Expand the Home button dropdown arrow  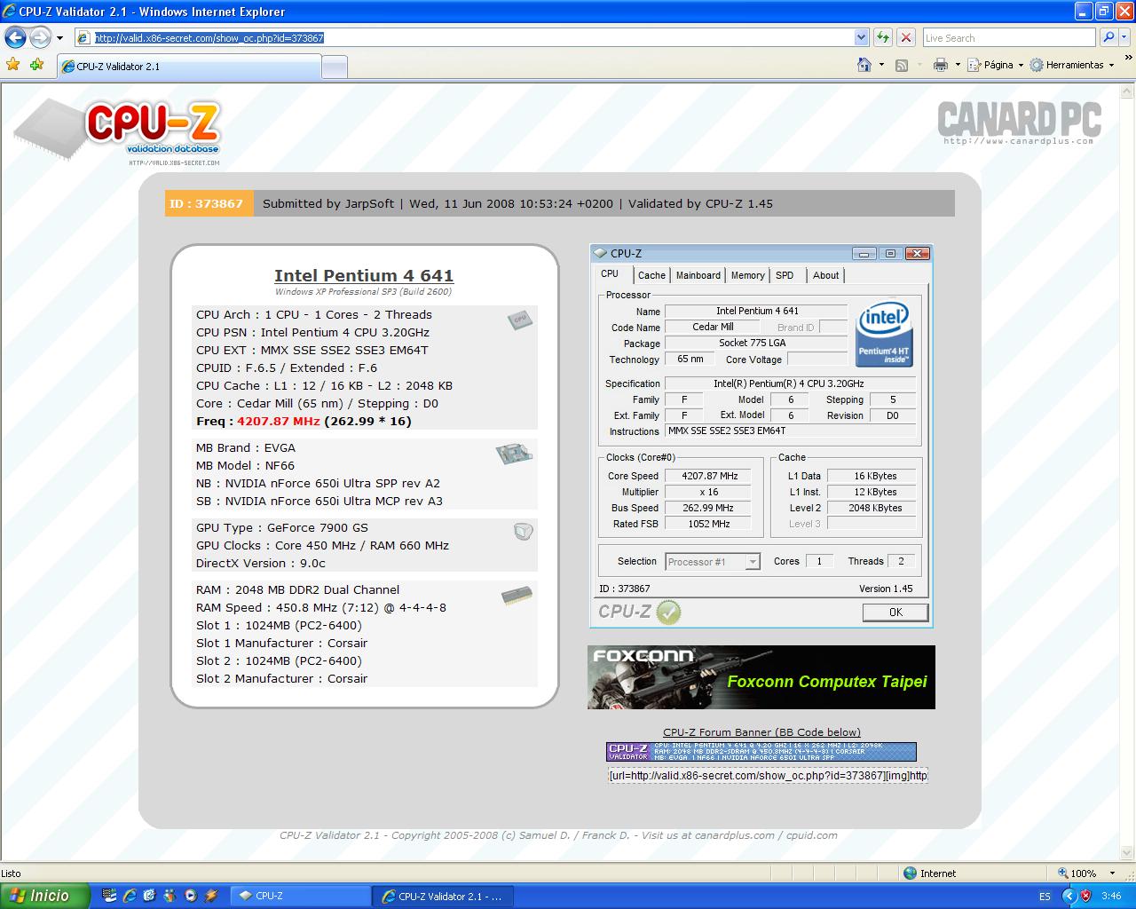[x=881, y=65]
